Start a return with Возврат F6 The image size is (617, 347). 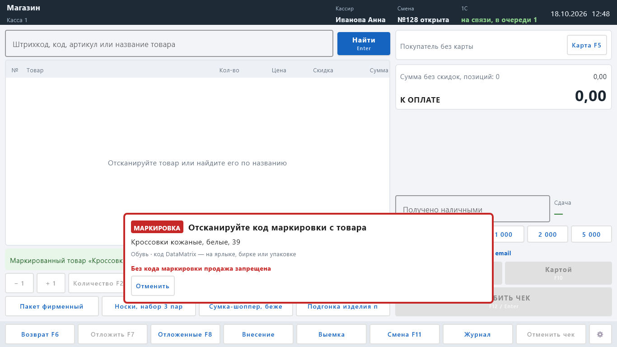40,334
